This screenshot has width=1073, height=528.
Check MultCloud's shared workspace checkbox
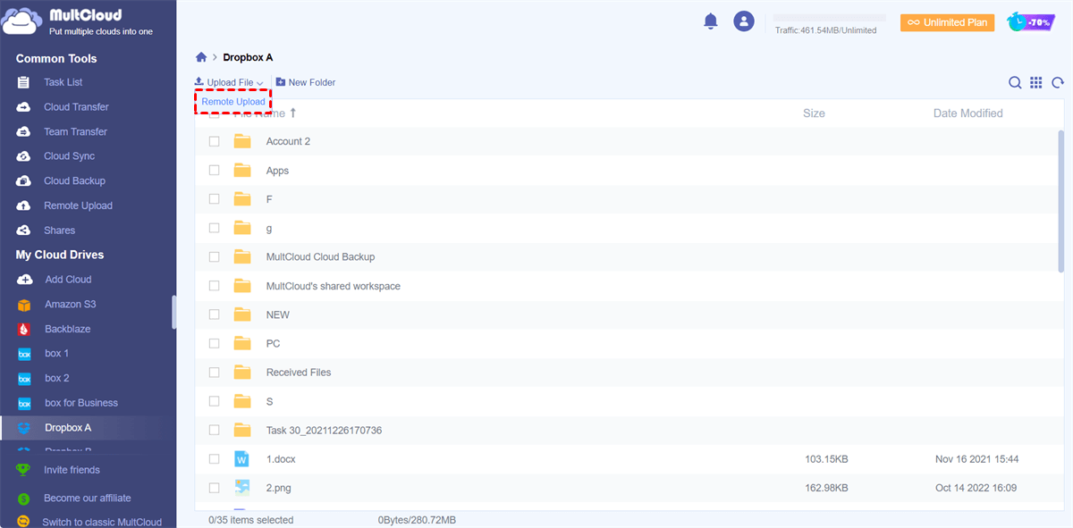[x=214, y=286]
